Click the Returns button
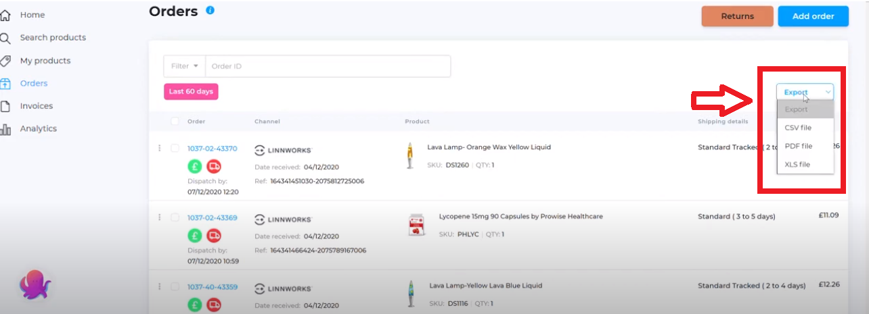This screenshot has height=314, width=869. [x=737, y=16]
